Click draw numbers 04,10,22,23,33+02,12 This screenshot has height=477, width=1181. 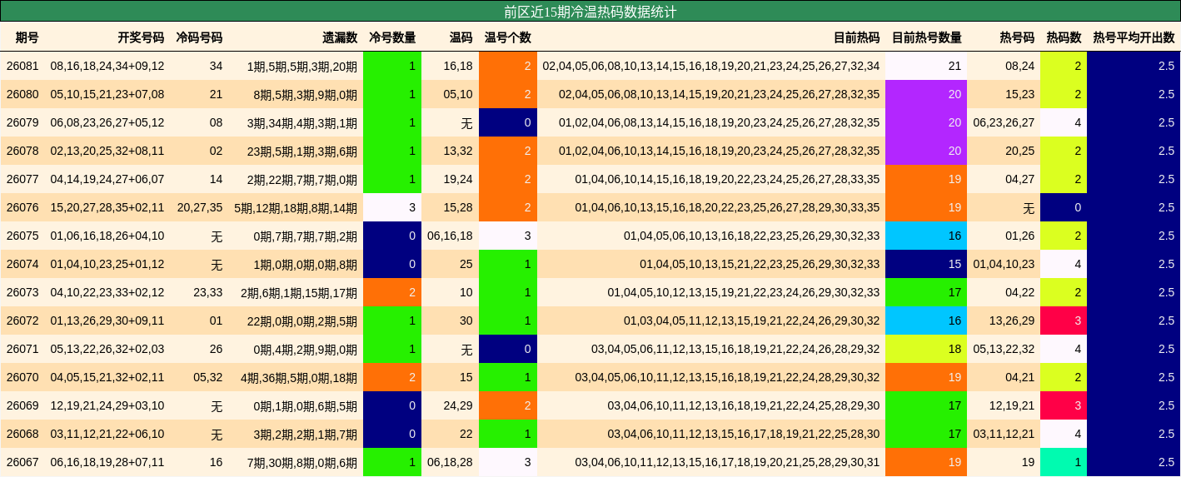coord(107,292)
